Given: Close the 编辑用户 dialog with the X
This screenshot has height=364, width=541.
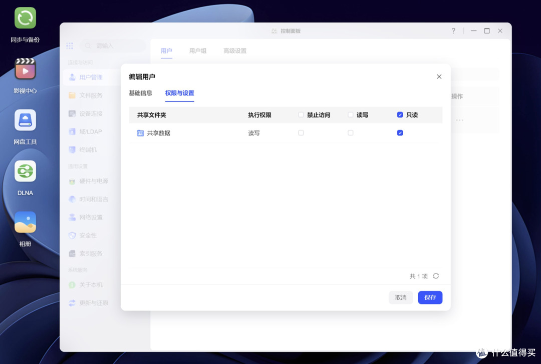Looking at the screenshot, I should [439, 76].
